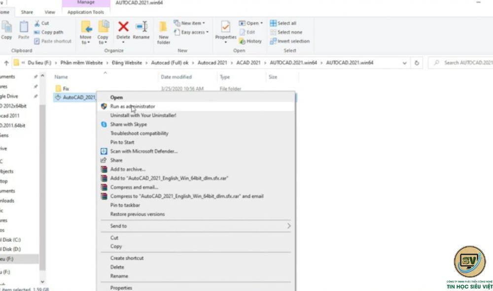Click the Refresh button by address bar
Screen dimensions: 493x291
point(417,63)
